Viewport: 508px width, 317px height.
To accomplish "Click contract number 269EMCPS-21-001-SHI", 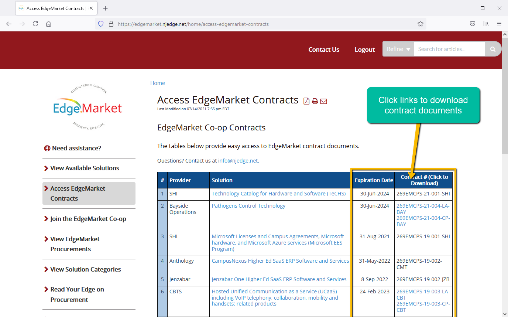I will point(423,194).
